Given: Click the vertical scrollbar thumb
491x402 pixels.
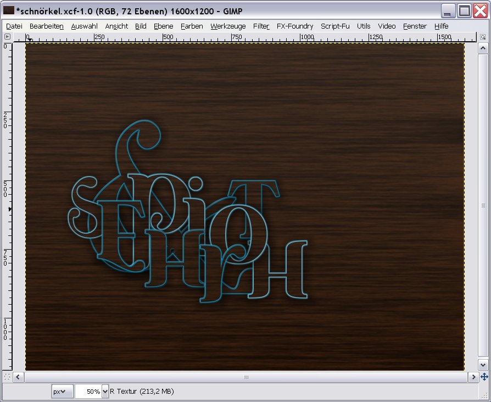Looking at the screenshot, I should click(x=483, y=205).
